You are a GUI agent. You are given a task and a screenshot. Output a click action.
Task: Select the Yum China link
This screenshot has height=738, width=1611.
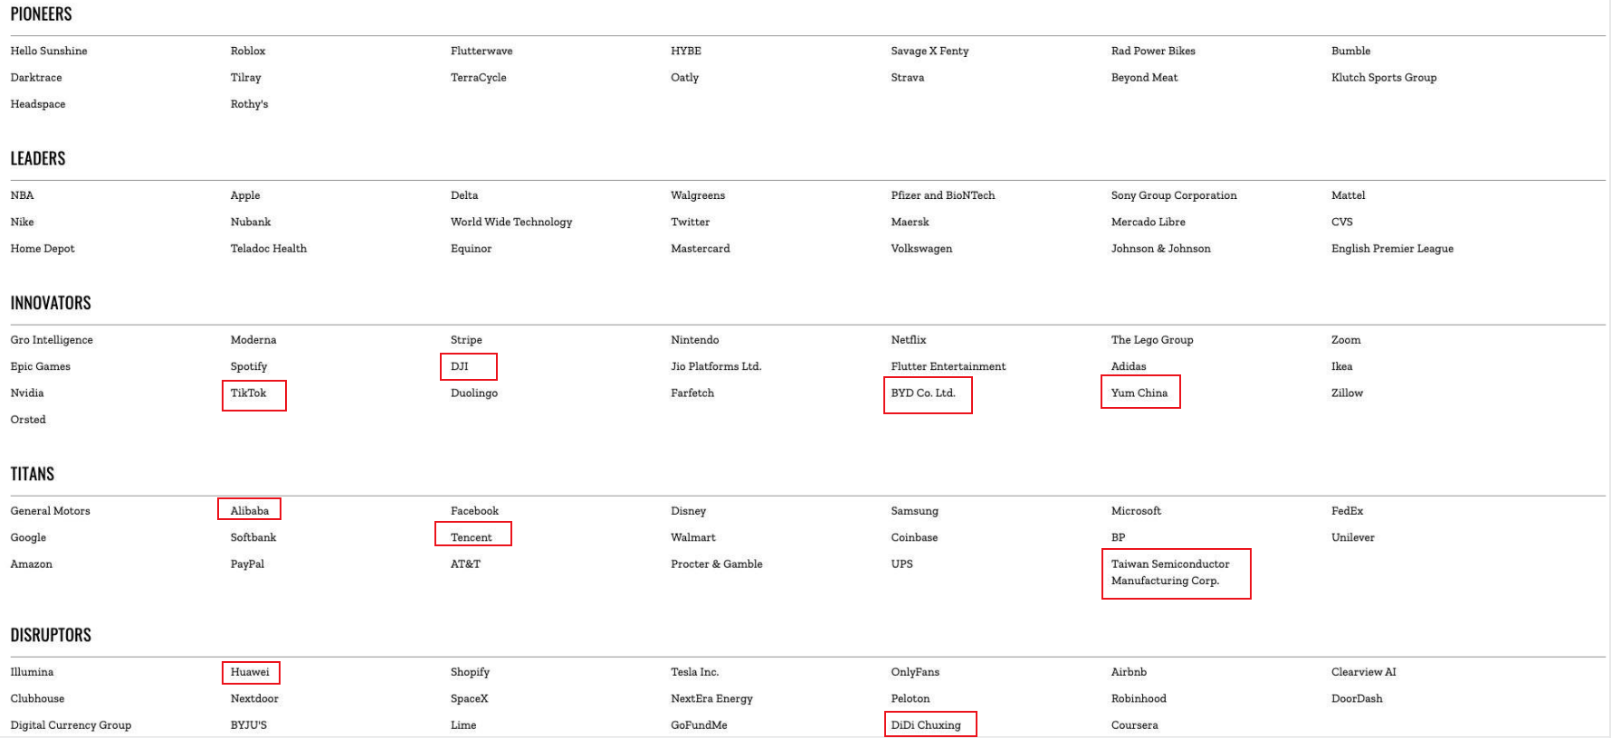pos(1139,393)
